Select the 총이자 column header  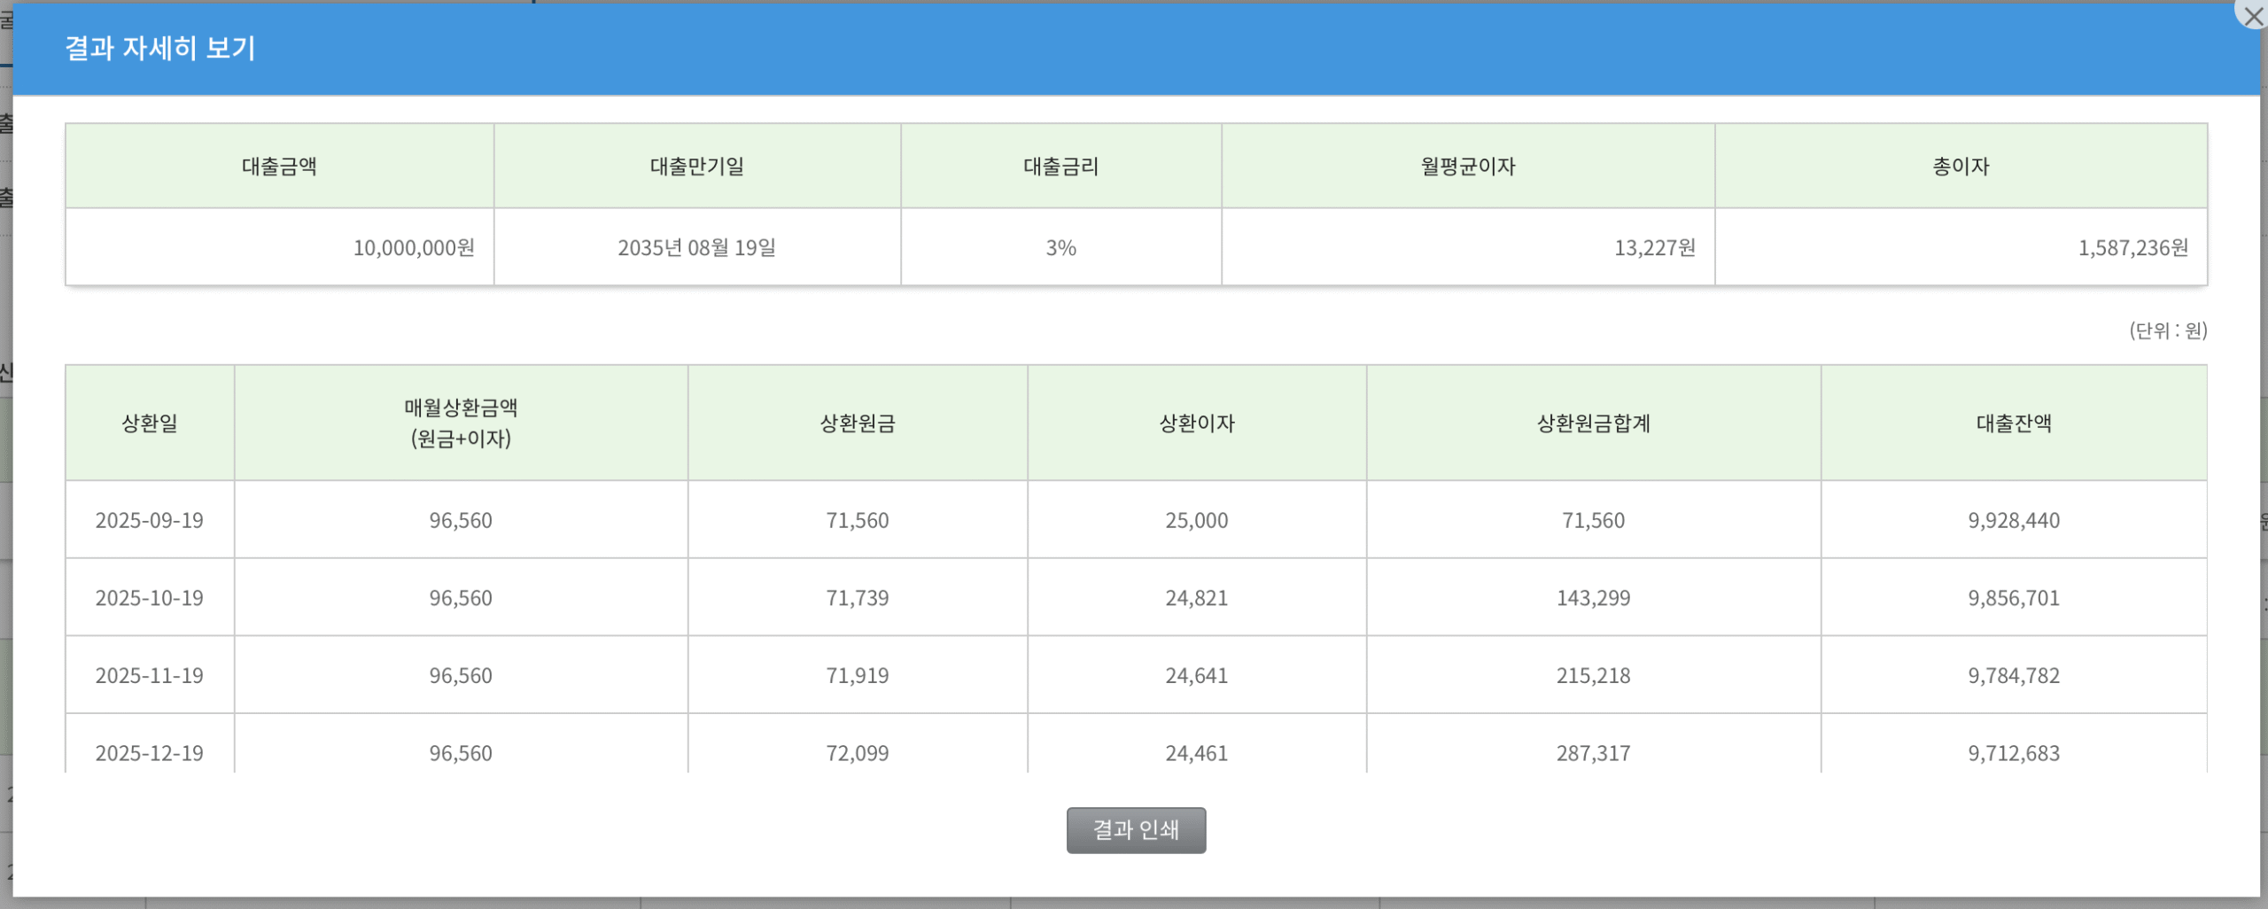coord(1960,167)
